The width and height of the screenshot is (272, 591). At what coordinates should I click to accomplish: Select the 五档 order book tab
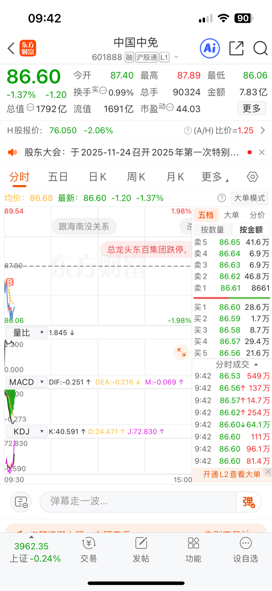pyautogui.click(x=206, y=215)
